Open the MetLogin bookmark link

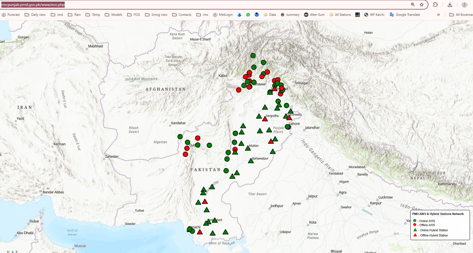tap(223, 15)
